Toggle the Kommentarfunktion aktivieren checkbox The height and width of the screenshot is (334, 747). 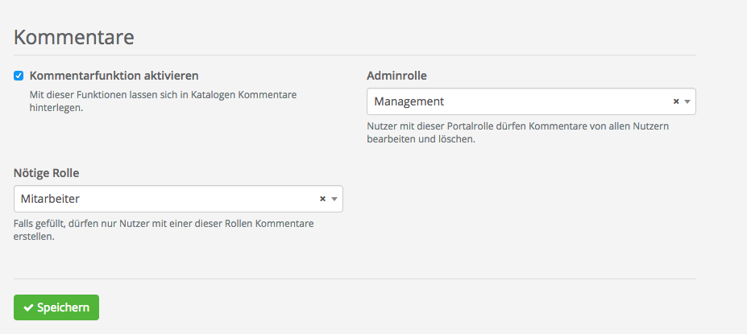tap(19, 76)
